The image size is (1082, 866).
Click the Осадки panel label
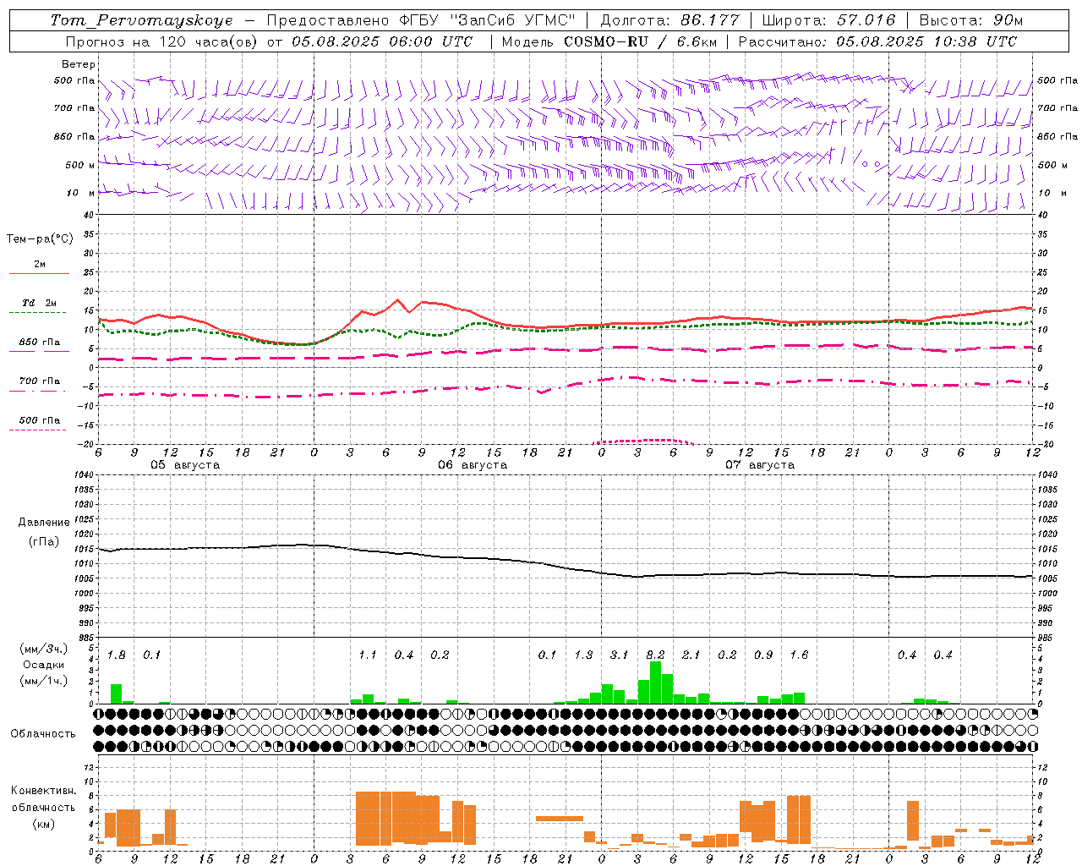[x=44, y=665]
